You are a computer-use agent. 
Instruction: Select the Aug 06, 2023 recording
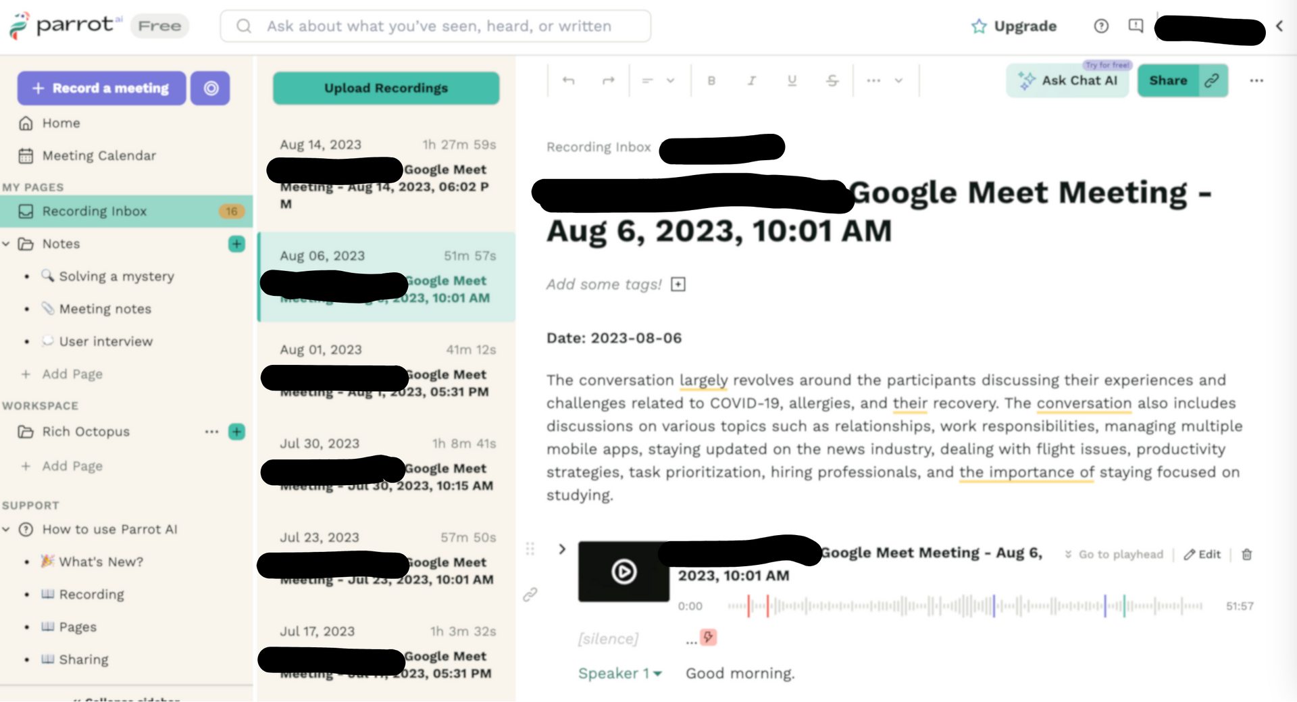[386, 277]
